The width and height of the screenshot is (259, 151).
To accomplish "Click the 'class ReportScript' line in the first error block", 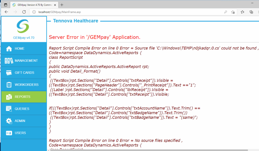I will 66,58.
